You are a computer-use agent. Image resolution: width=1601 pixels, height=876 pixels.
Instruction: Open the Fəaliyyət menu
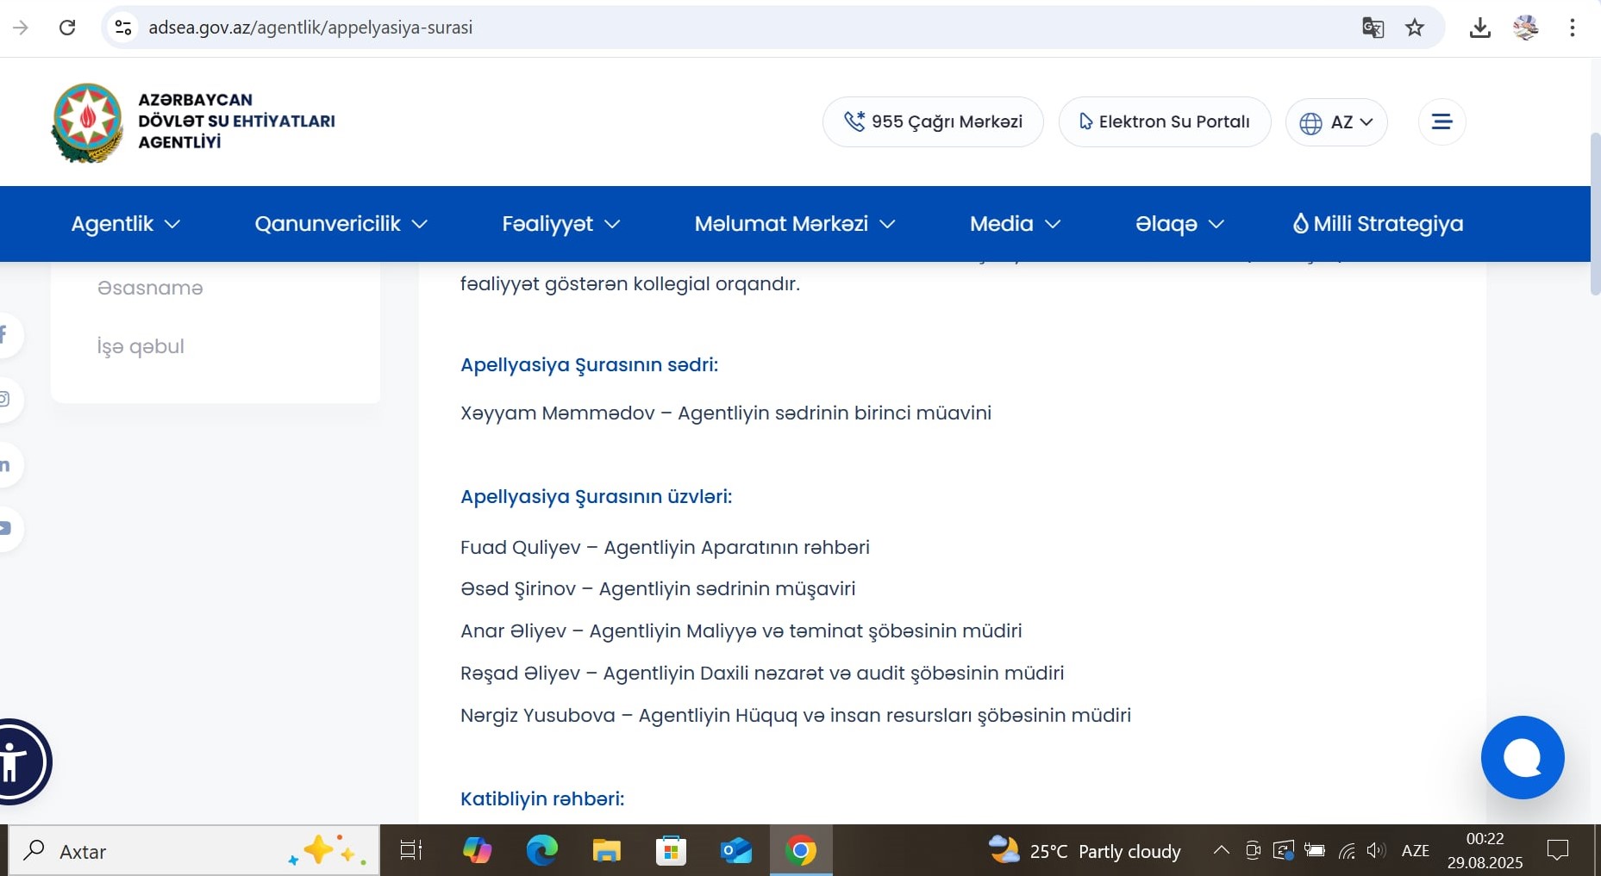pos(560,224)
